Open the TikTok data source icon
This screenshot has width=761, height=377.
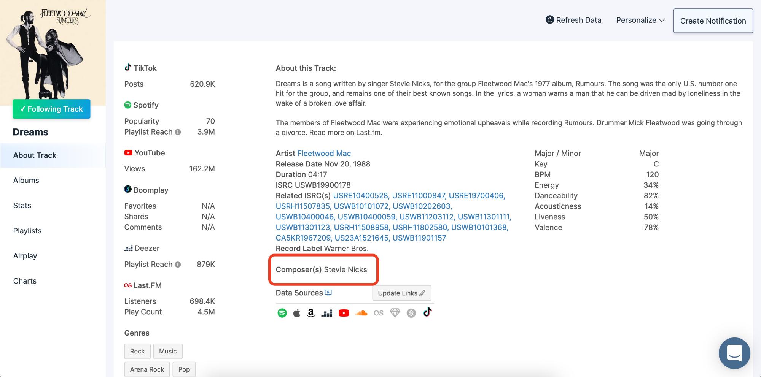pyautogui.click(x=427, y=312)
